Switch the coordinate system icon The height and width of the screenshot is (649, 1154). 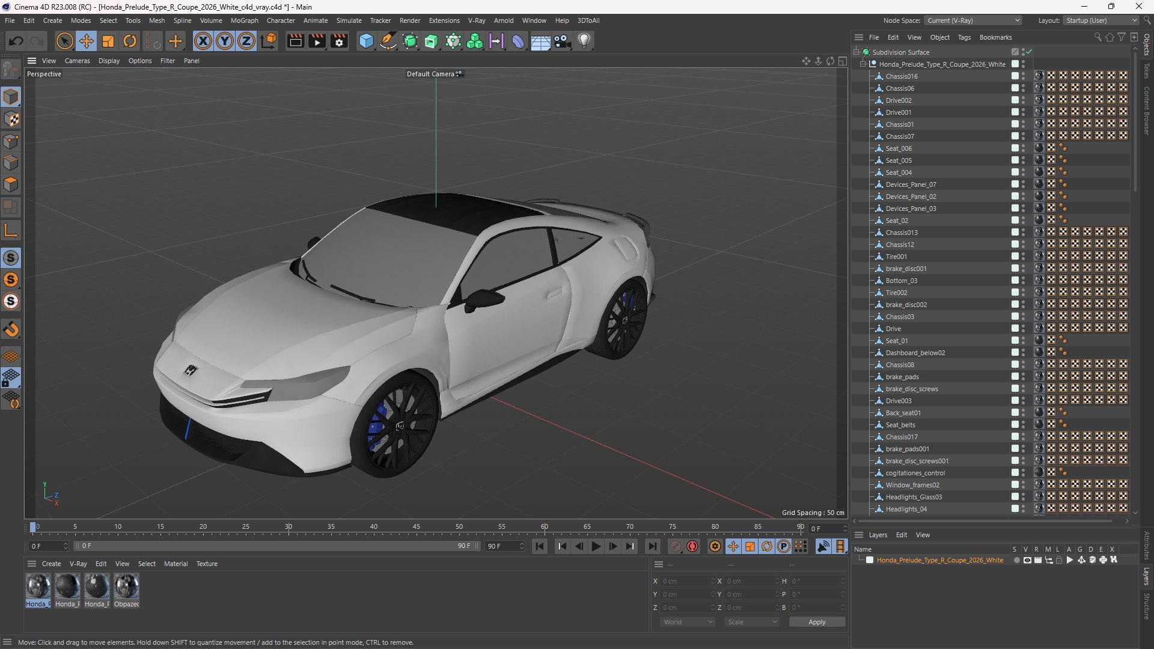269,41
